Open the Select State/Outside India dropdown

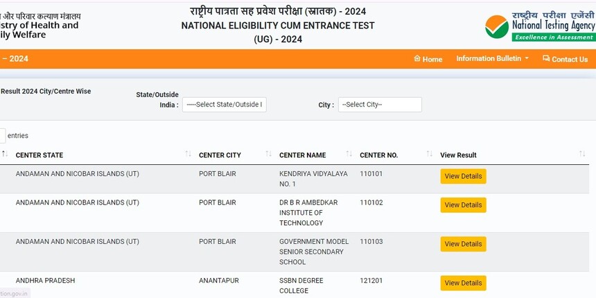[x=225, y=105]
